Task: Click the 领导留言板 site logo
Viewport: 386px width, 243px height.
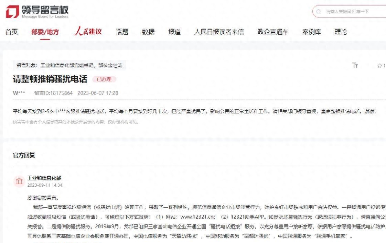Action: click(x=37, y=12)
